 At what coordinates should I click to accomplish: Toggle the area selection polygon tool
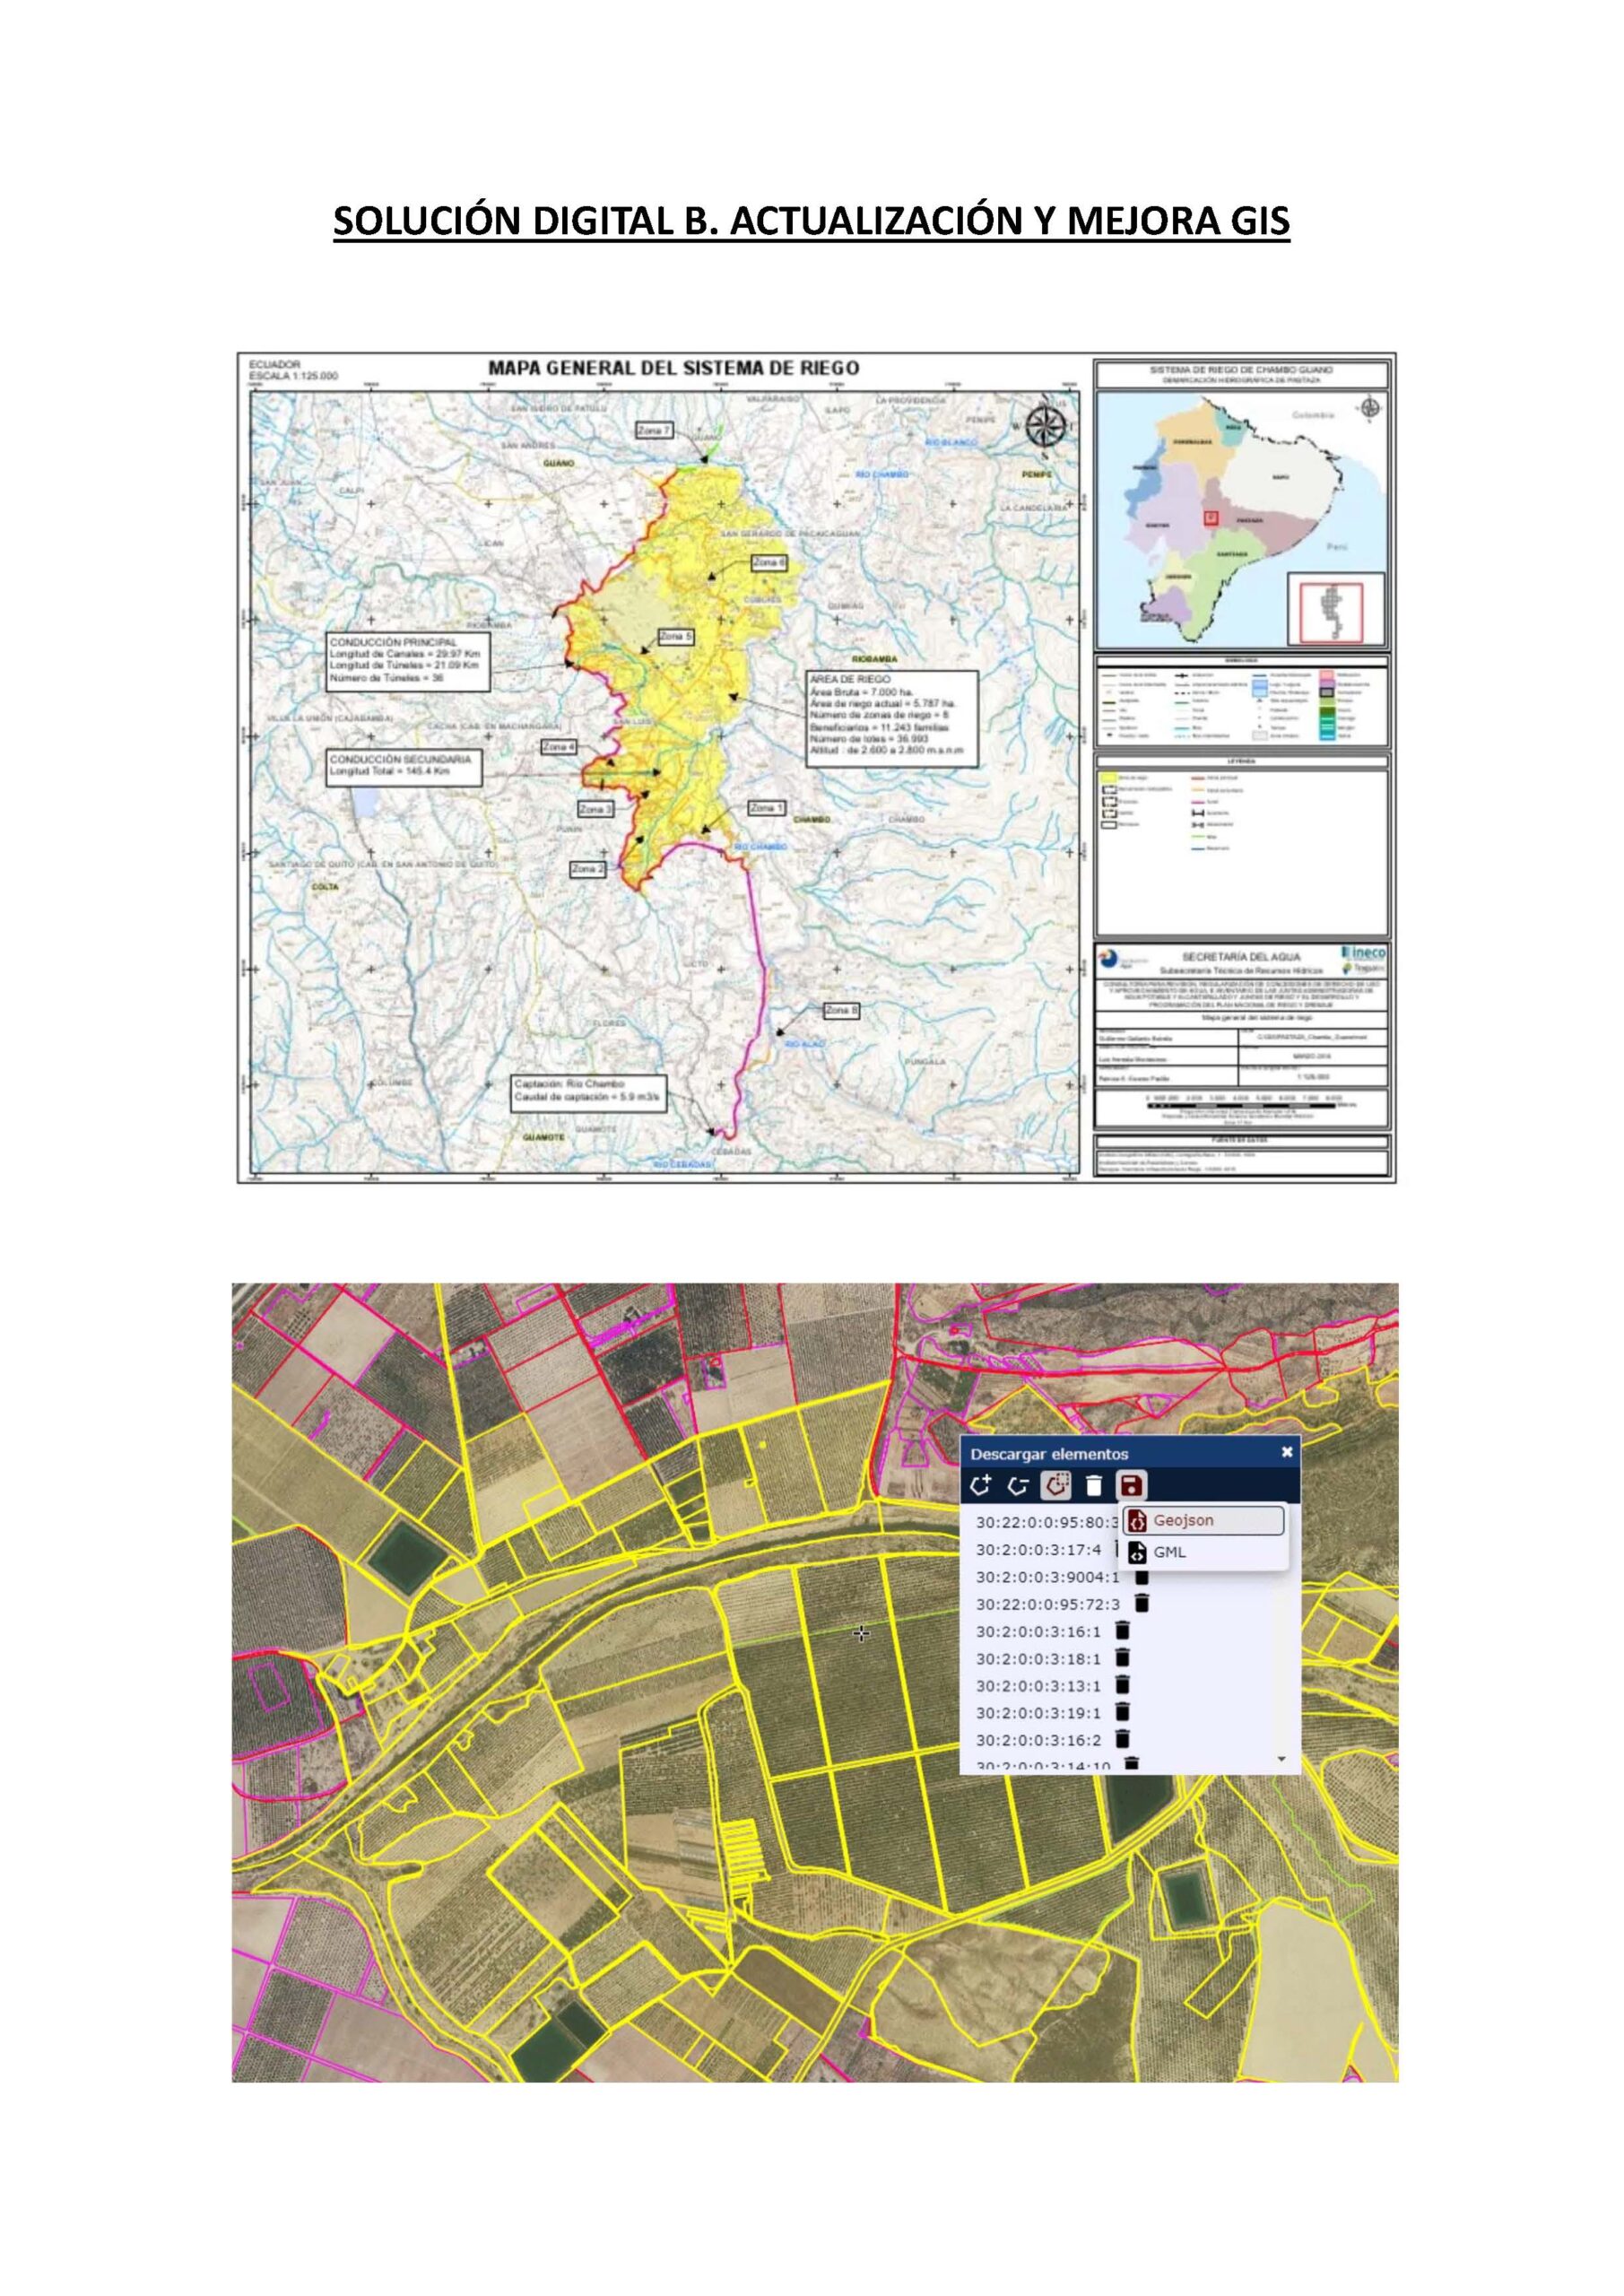click(1056, 1486)
